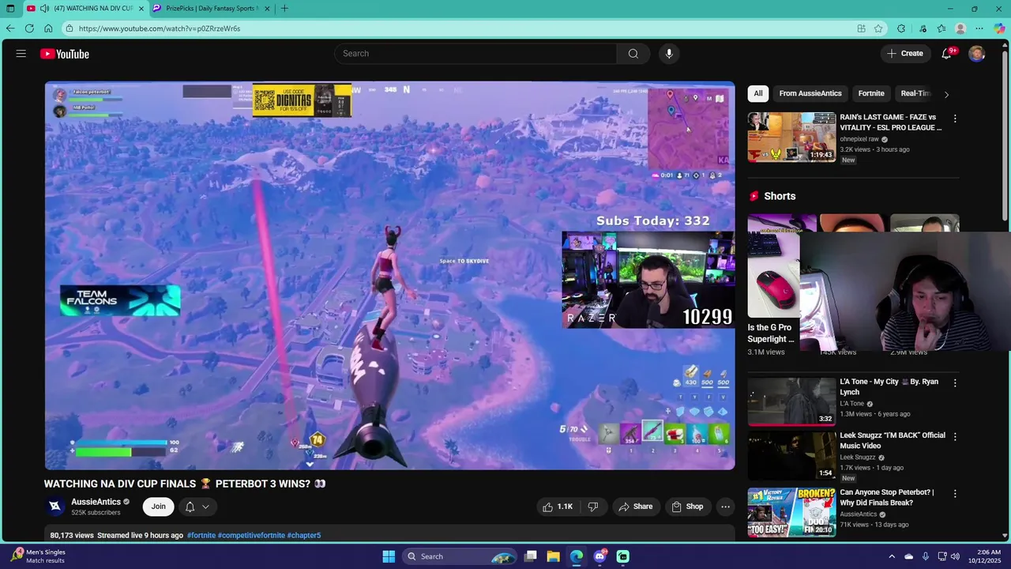1011x569 pixels.
Task: Click the Windows taskbar Search box
Action: click(x=458, y=556)
